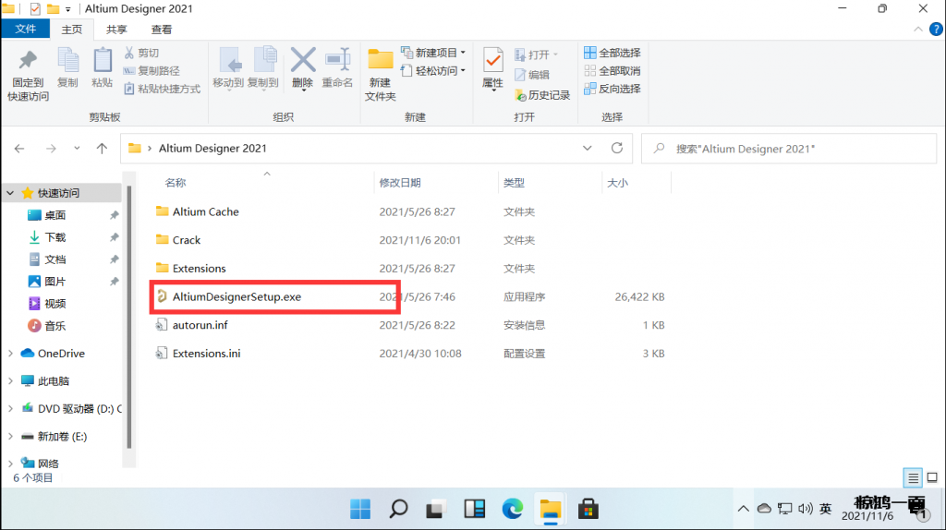Screen dimensions: 946x530
Task: Click the Refresh button beside address bar
Action: [617, 148]
